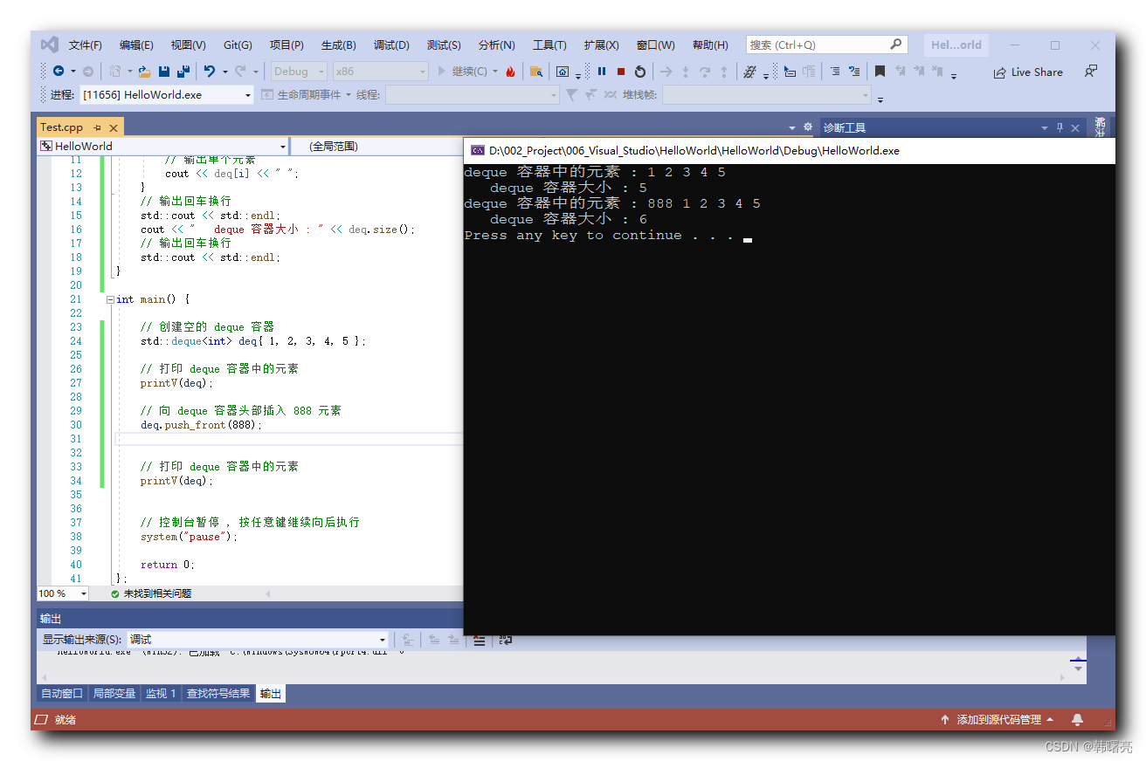
Task: Click the Visual Studio logo icon
Action: pyautogui.click(x=50, y=45)
